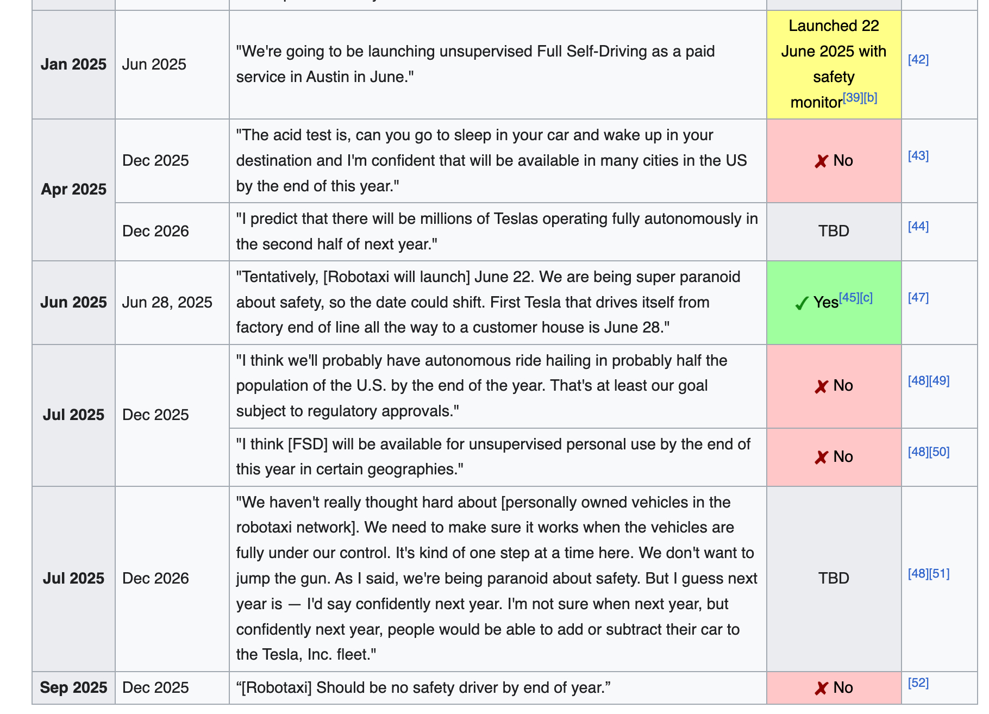Click green checkmark icon next to Yes
Screen dimensions: 989x714
click(x=801, y=303)
